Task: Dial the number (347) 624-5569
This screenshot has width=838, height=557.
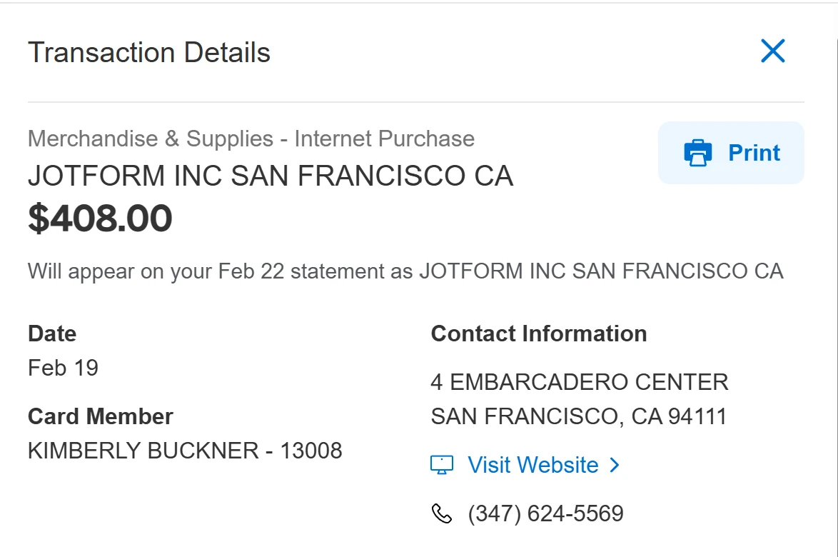Action: click(x=545, y=513)
